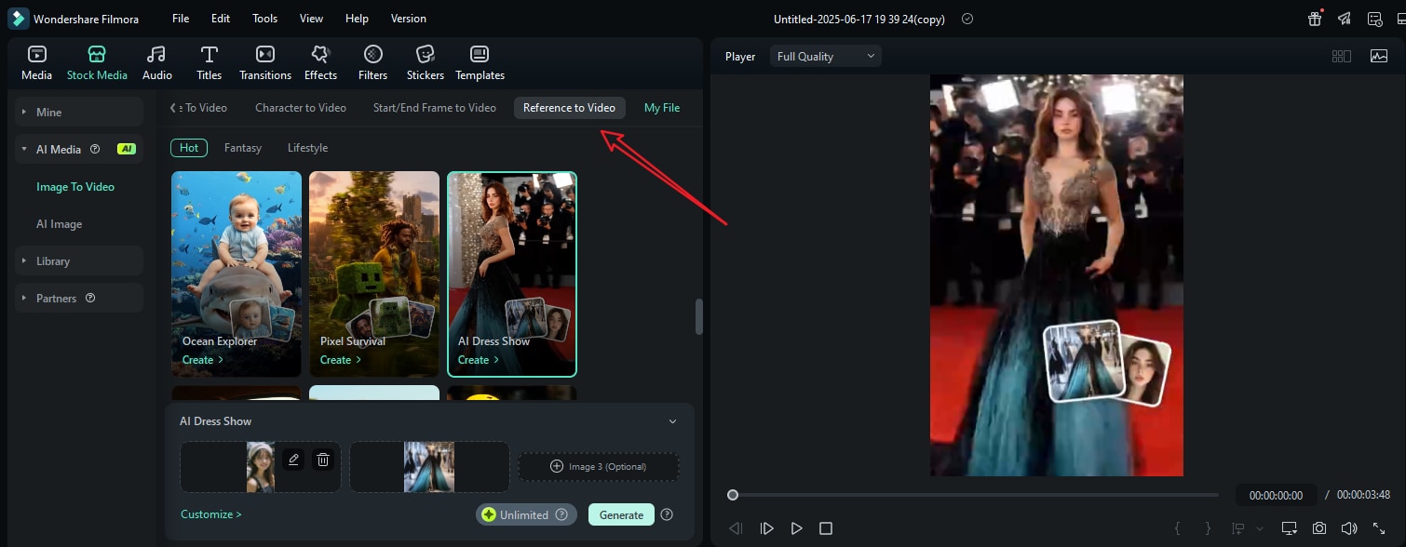Stop the preview playback
The height and width of the screenshot is (547, 1406).
click(x=826, y=528)
